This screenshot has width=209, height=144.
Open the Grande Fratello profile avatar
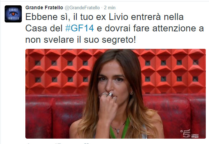click(13, 14)
